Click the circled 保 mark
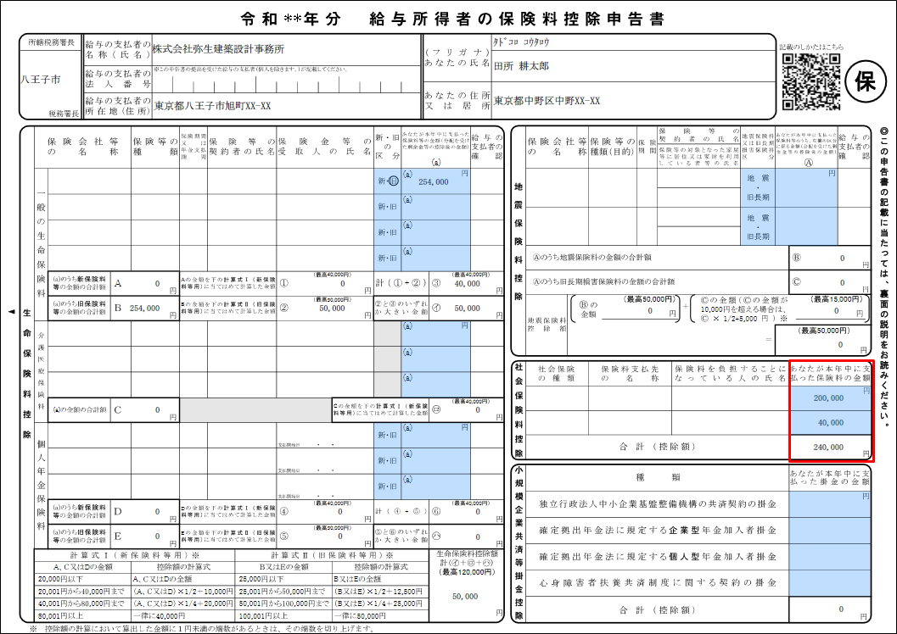Viewport: 897px width, 634px height. [x=865, y=83]
